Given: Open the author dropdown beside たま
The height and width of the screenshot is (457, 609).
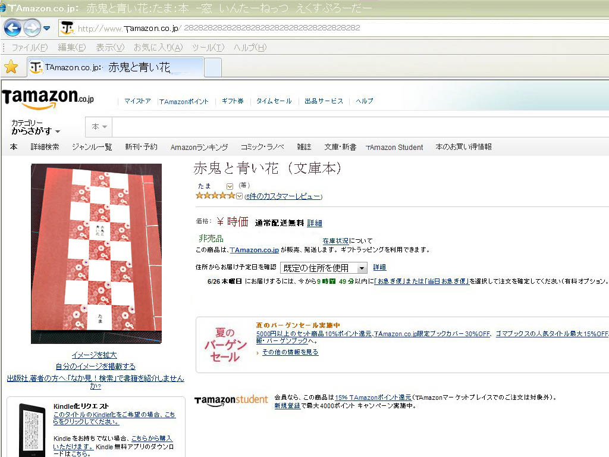Looking at the screenshot, I should 230,186.
